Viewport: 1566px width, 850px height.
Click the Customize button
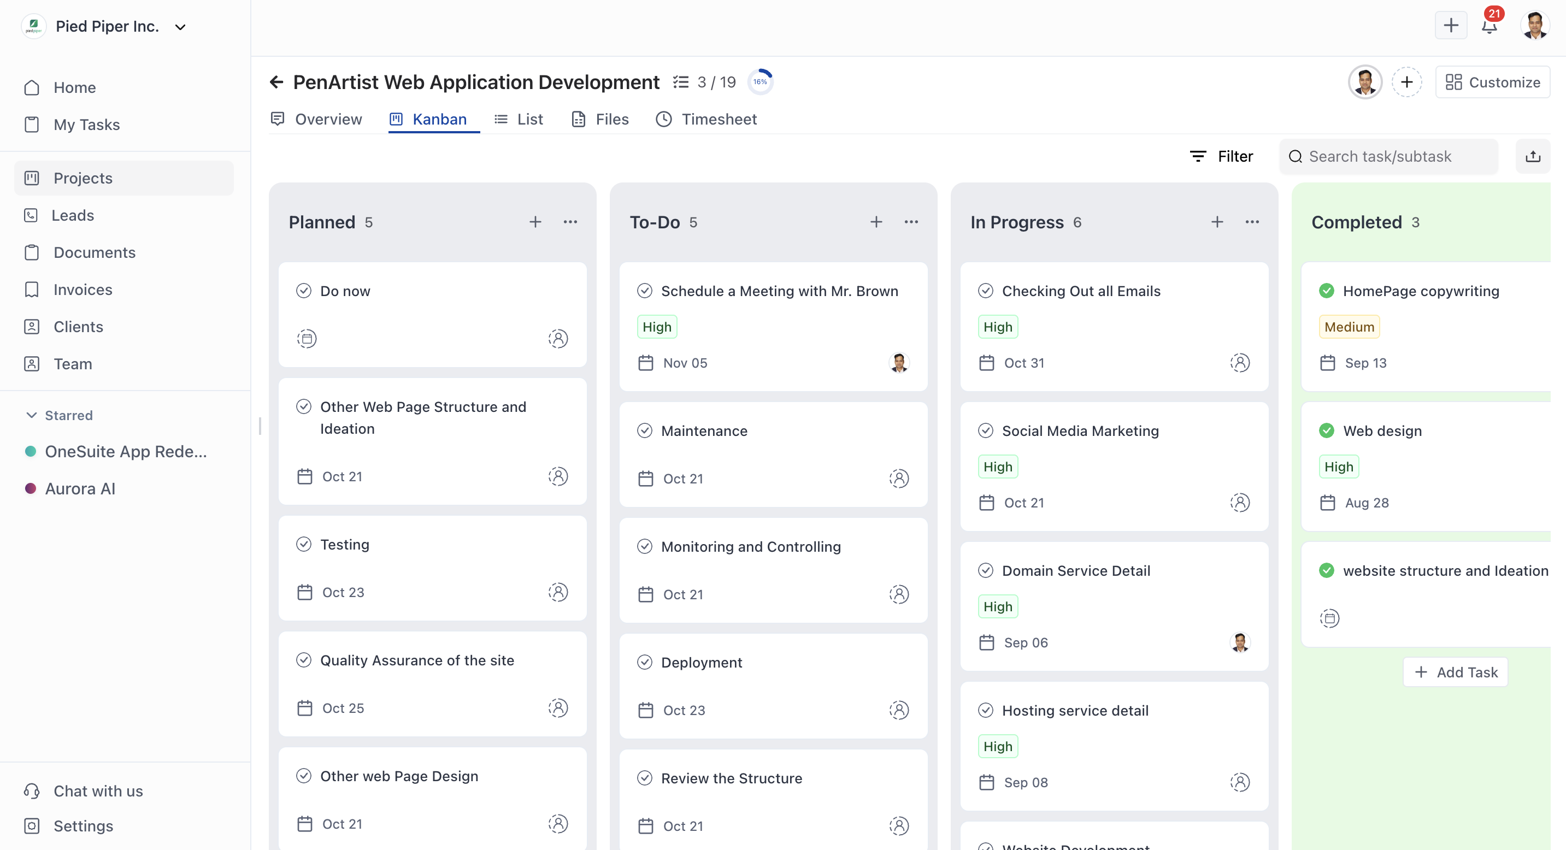click(x=1492, y=82)
